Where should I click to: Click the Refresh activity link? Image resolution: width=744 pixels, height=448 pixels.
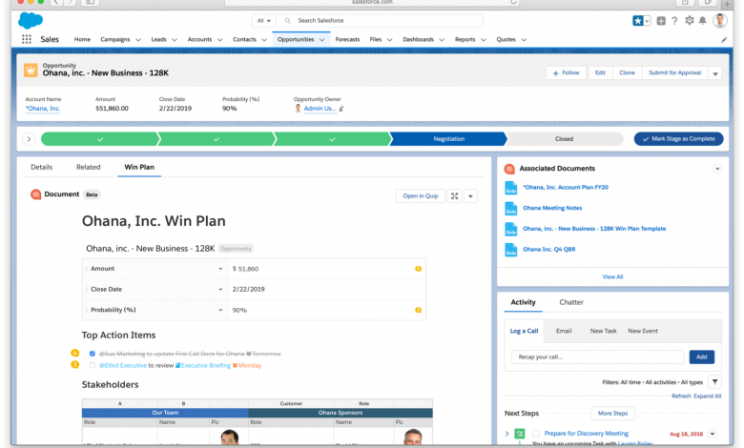tap(681, 397)
